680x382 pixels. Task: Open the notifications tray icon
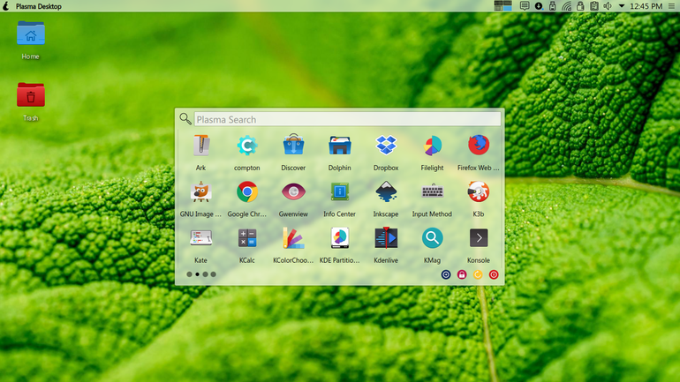[x=525, y=5]
